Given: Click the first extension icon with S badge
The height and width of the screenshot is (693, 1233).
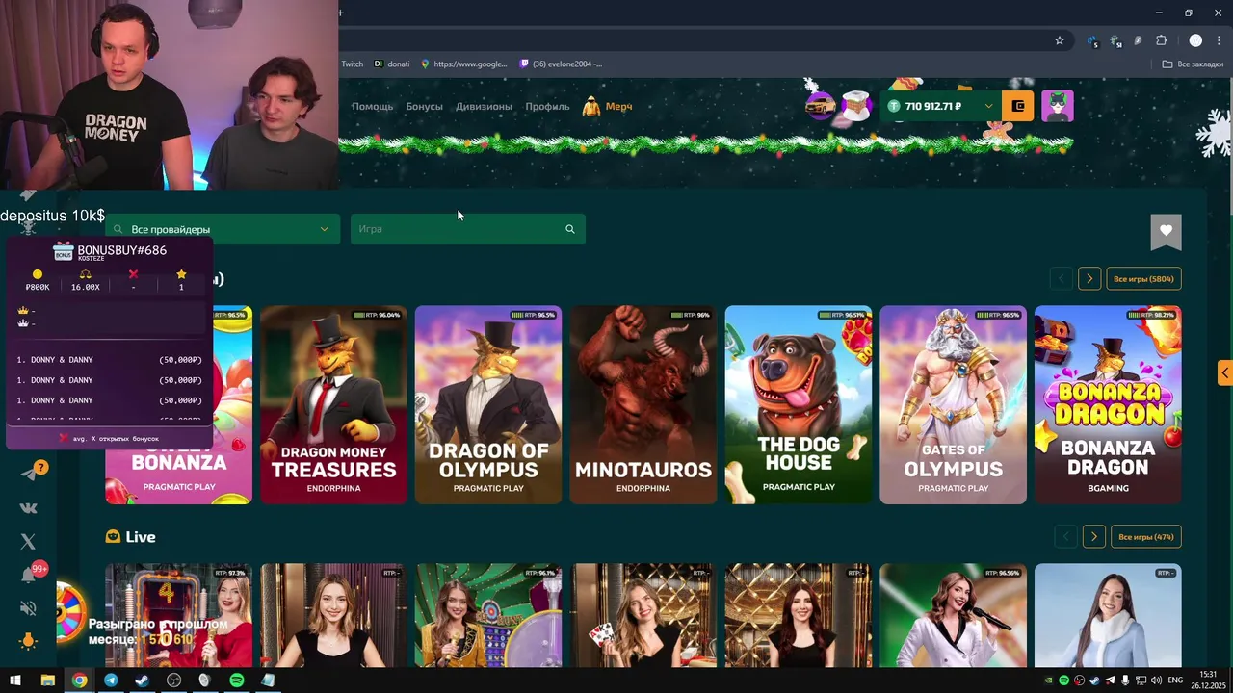Looking at the screenshot, I should coord(1092,41).
